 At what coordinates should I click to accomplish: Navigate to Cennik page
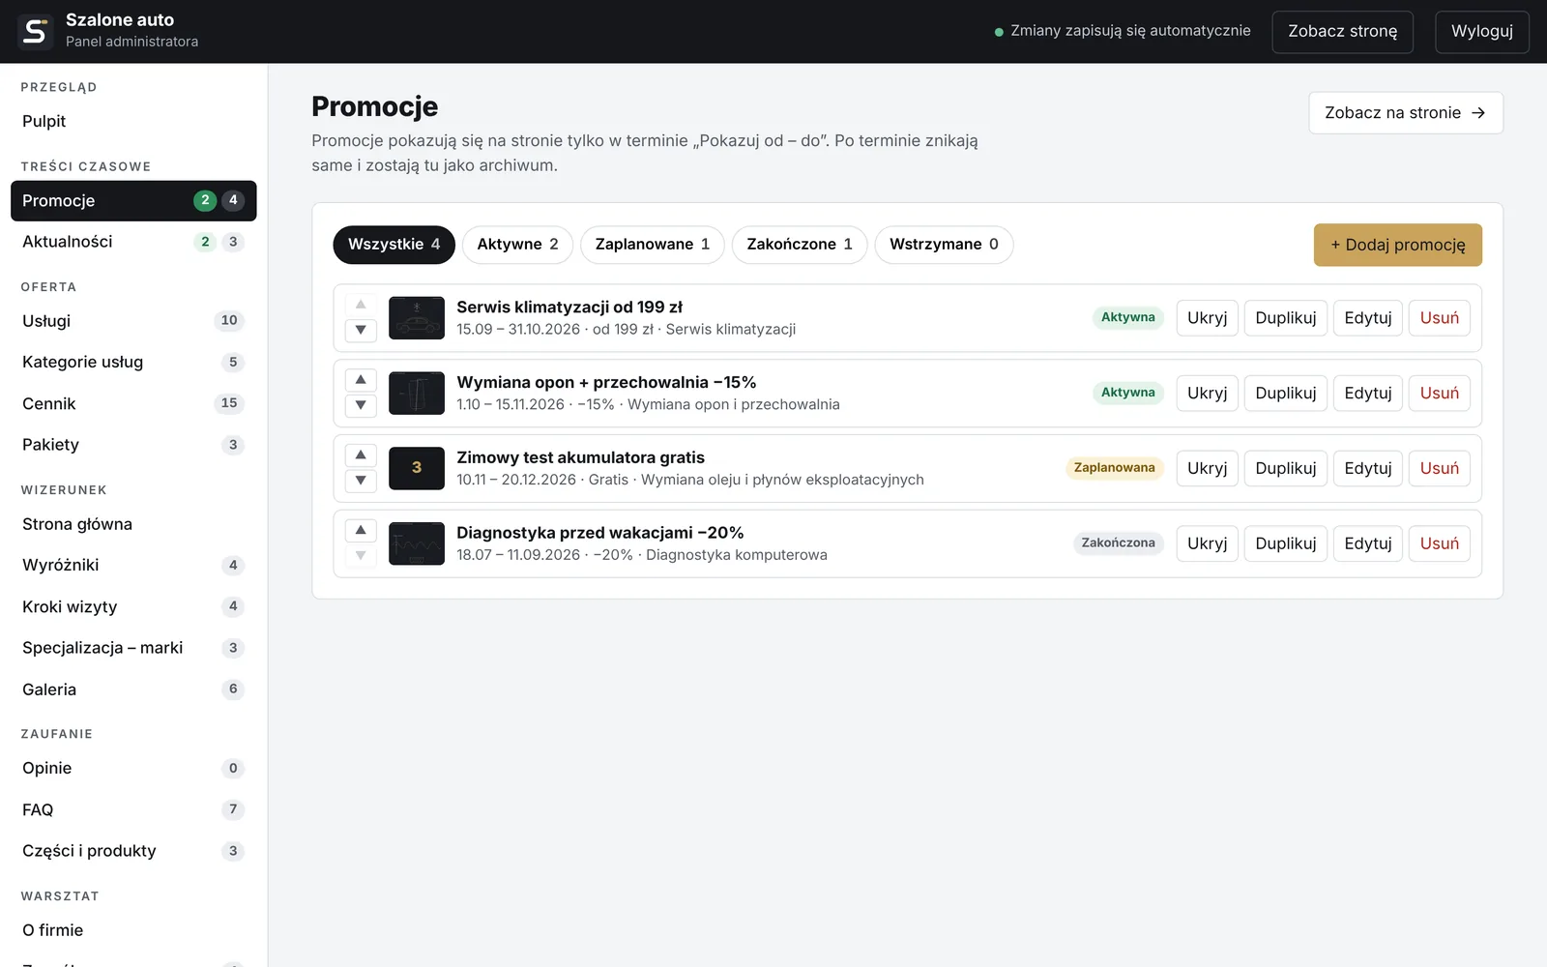tap(133, 403)
